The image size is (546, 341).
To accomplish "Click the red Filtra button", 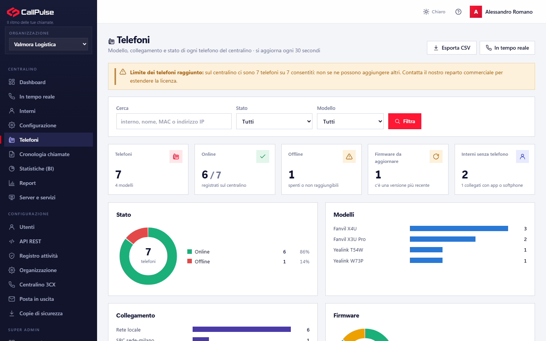I will (405, 121).
